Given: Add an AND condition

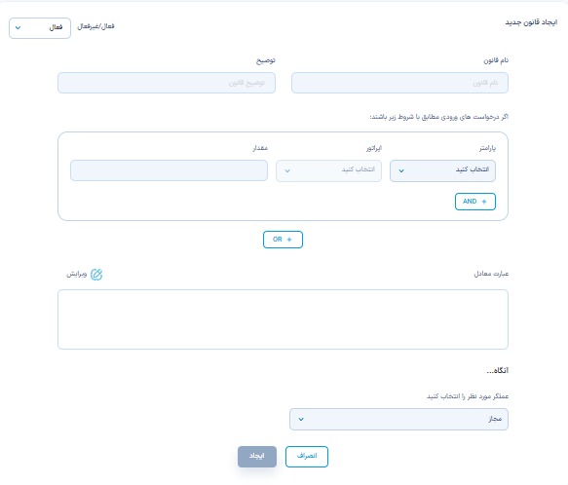Looking at the screenshot, I should tap(475, 202).
